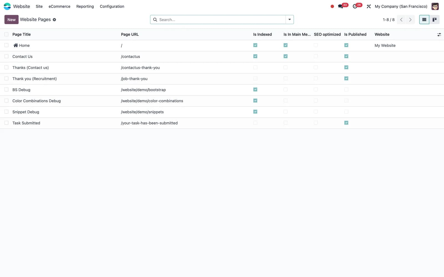Toggle Is Published for Snippet Debug
The width and height of the screenshot is (444, 277).
tap(346, 112)
